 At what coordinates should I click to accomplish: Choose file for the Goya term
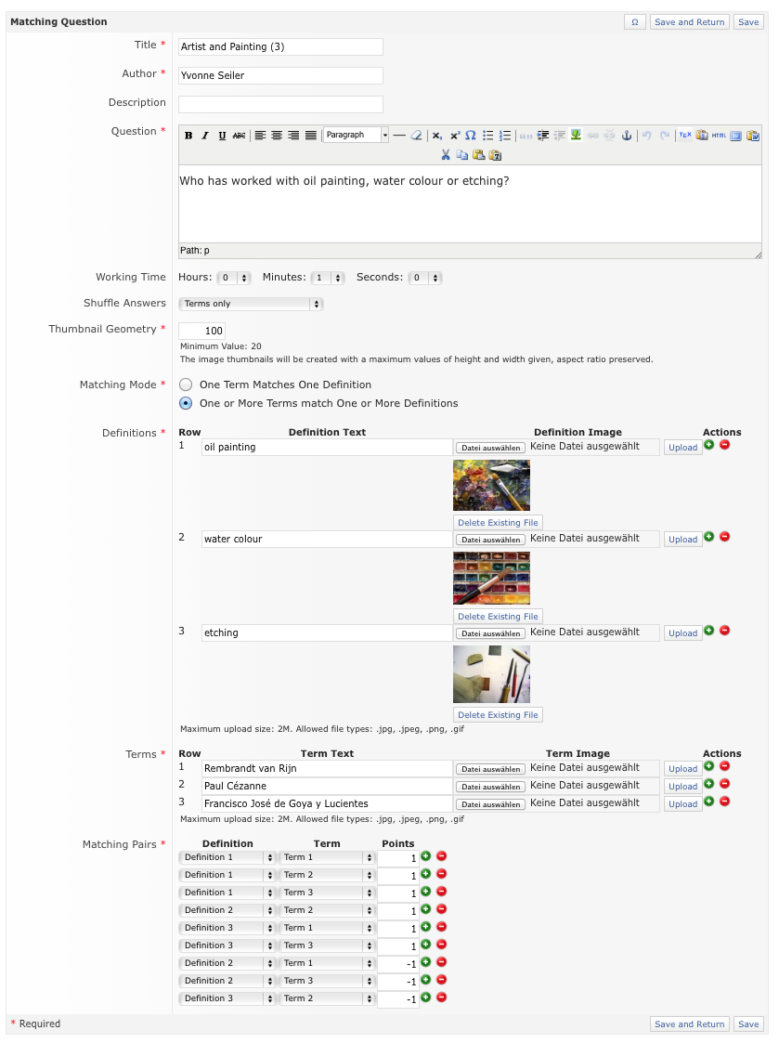pyautogui.click(x=491, y=805)
